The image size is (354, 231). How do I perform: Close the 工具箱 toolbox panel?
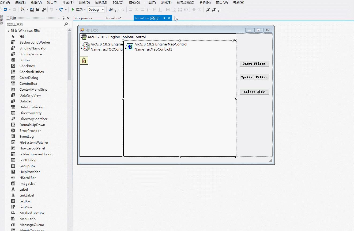click(68, 18)
